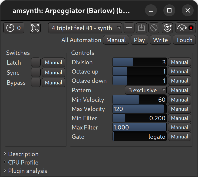This screenshot has width=198, height=177.
Task: Click the Gate slider showing legato
Action: (140, 137)
